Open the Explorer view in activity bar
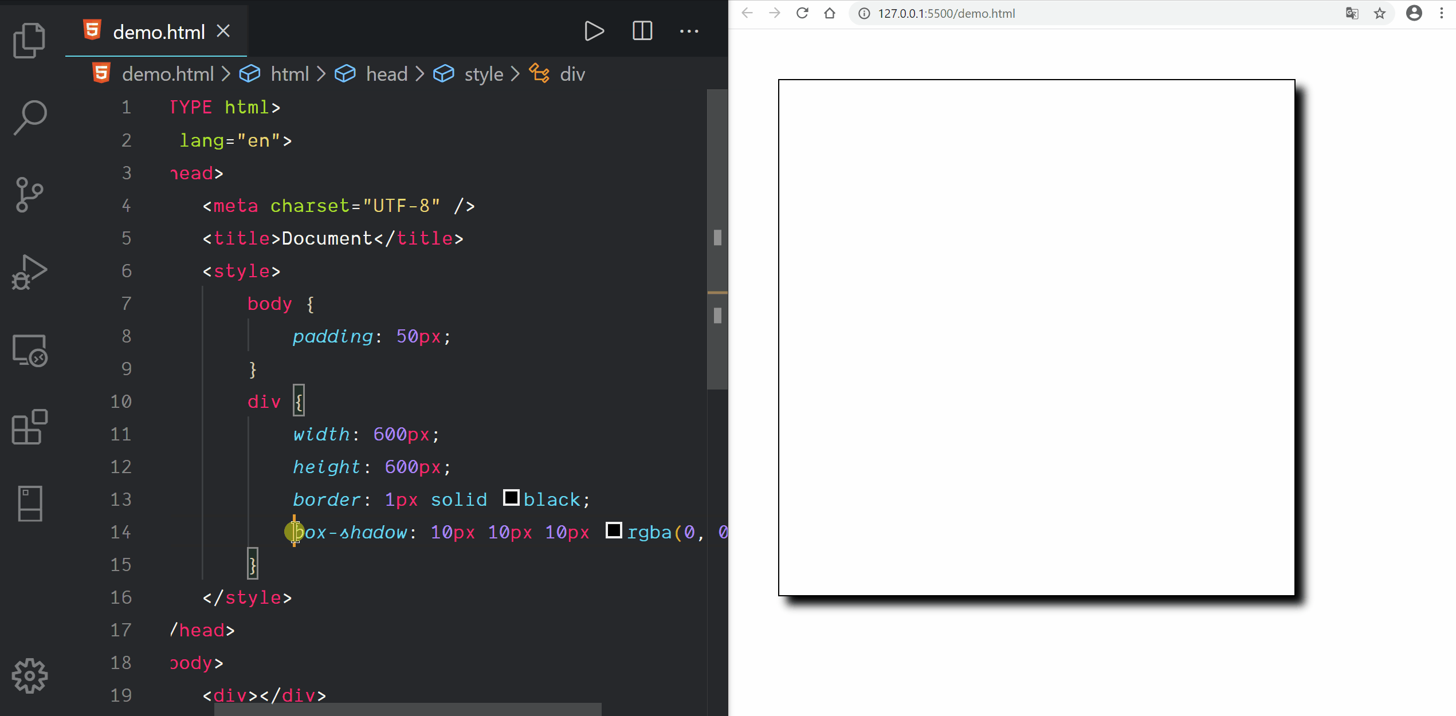This screenshot has height=716, width=1456. click(x=29, y=40)
